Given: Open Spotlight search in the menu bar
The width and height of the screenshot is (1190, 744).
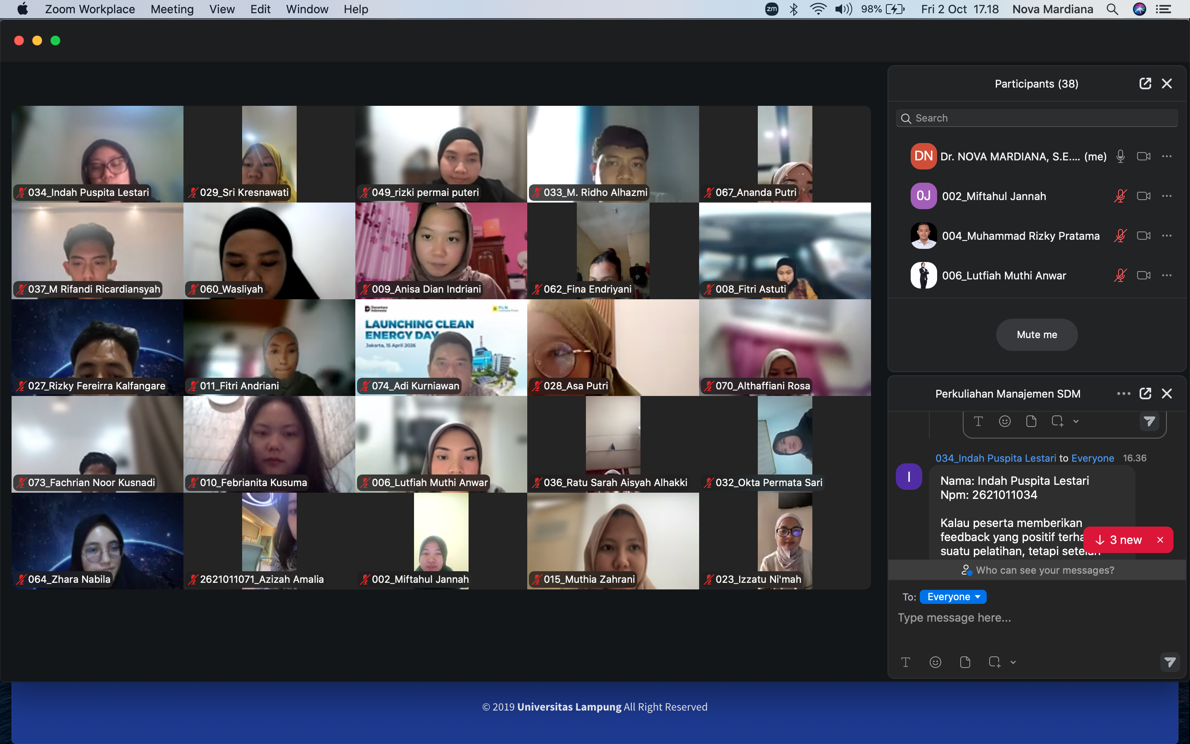Looking at the screenshot, I should click(x=1112, y=10).
